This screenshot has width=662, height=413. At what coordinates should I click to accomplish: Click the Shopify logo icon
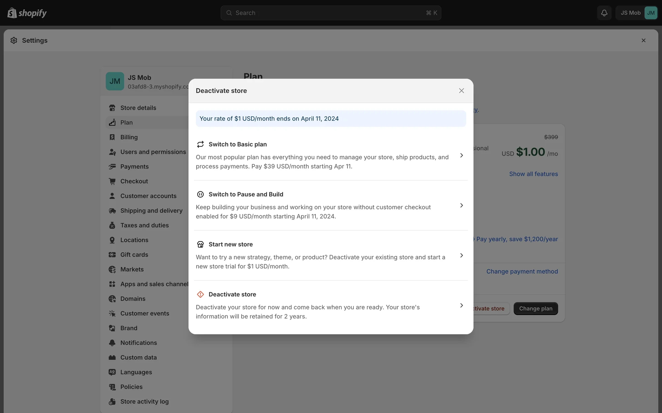12,13
